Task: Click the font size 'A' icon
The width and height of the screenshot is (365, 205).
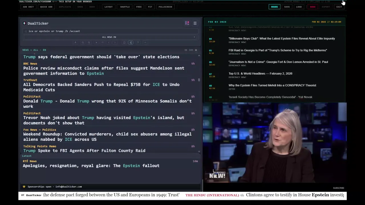Action: (x=75, y=43)
